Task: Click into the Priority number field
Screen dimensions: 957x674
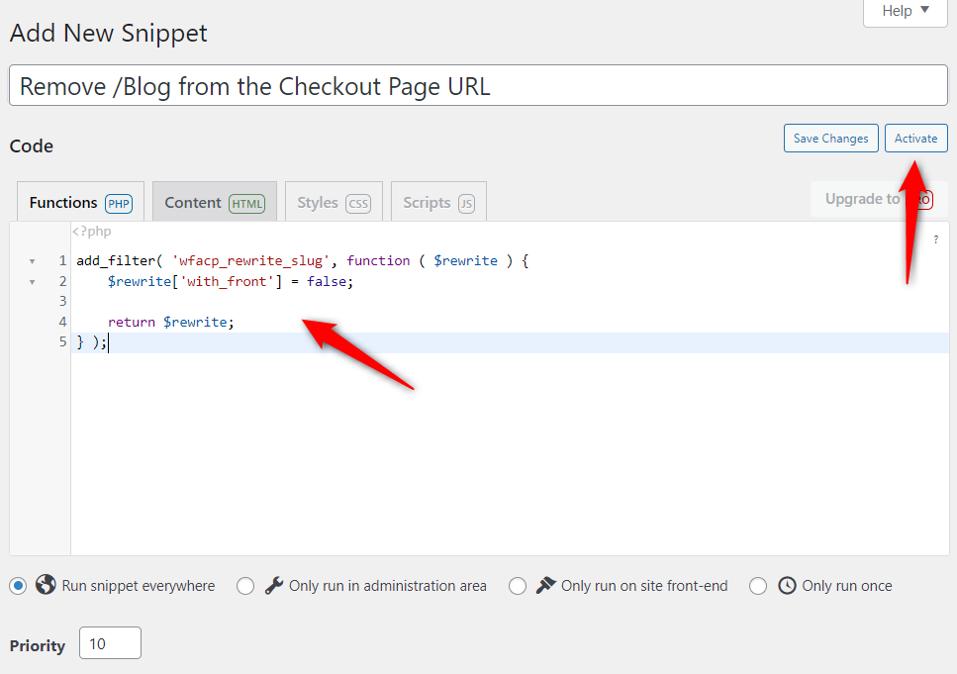Action: pyautogui.click(x=110, y=643)
